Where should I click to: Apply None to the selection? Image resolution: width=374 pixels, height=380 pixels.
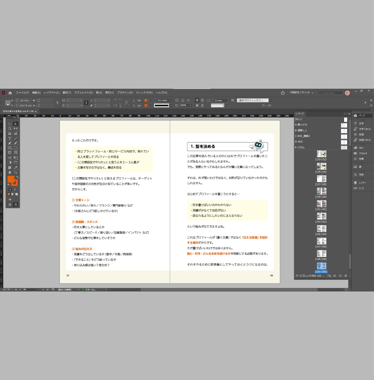pos(17,194)
